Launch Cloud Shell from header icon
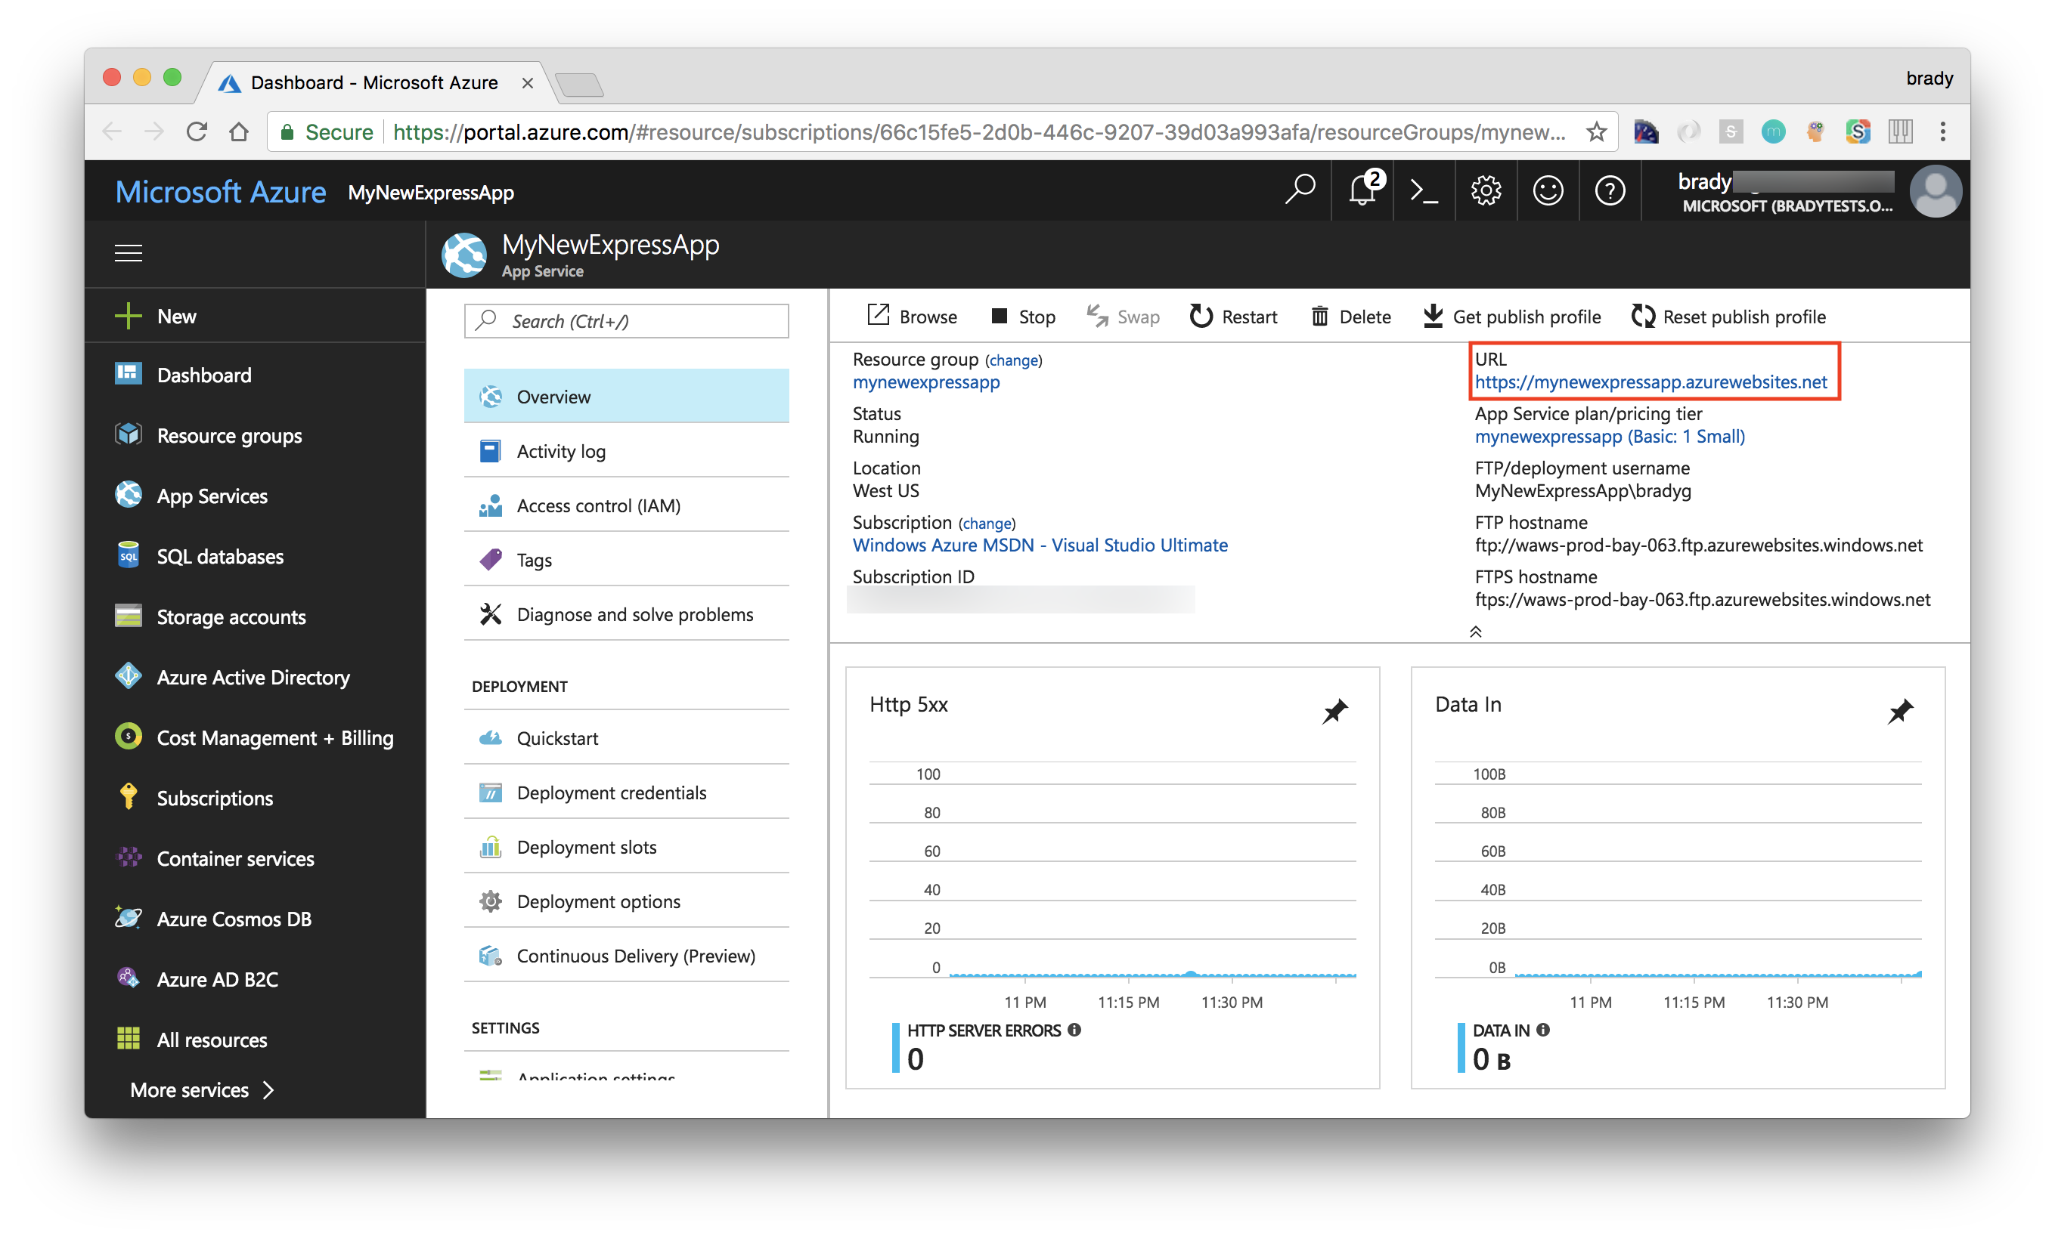This screenshot has height=1239, width=2055. 1424,191
